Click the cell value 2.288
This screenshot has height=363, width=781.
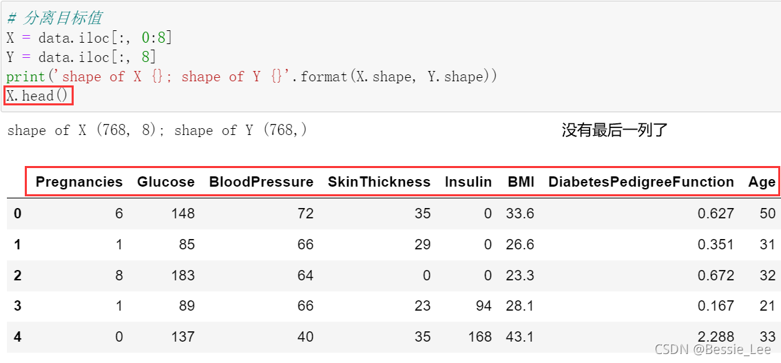pos(716,337)
